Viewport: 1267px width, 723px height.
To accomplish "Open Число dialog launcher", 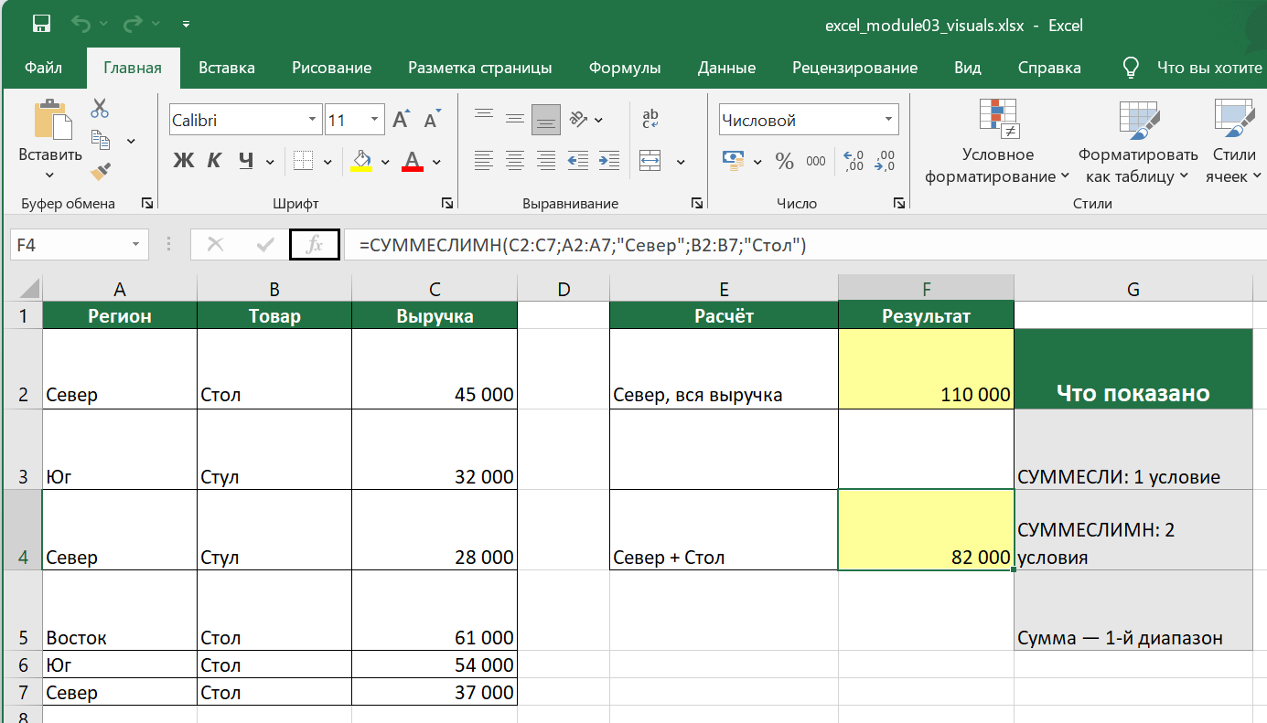I will click(x=900, y=203).
